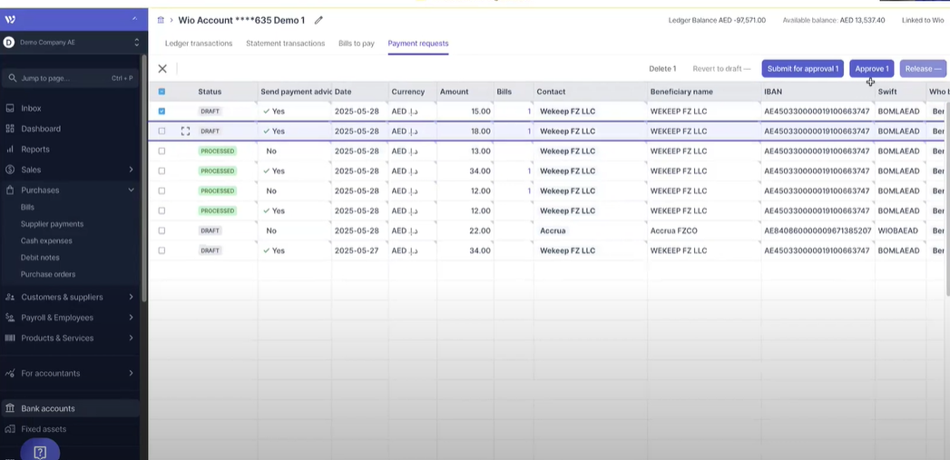Screen dimensions: 950x460
Task: Switch to the Bills to pay tab
Action: coord(356,44)
